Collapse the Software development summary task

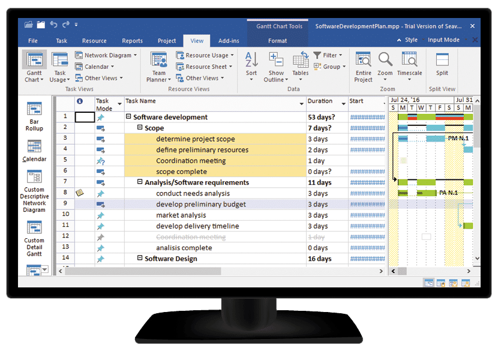click(x=128, y=116)
